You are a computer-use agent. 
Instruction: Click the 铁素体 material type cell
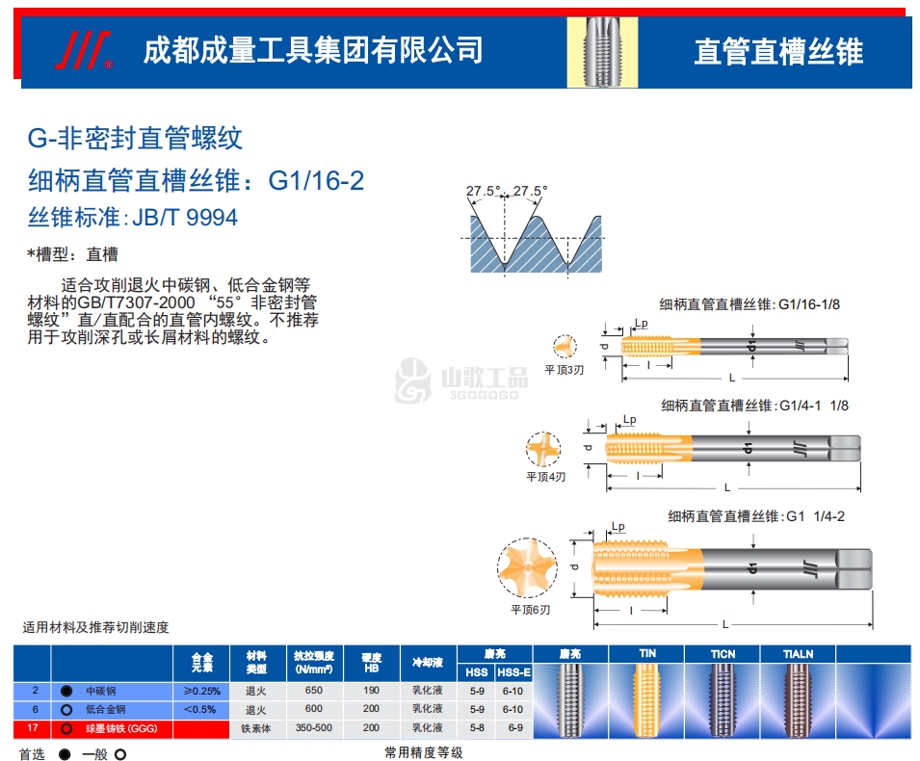(256, 728)
